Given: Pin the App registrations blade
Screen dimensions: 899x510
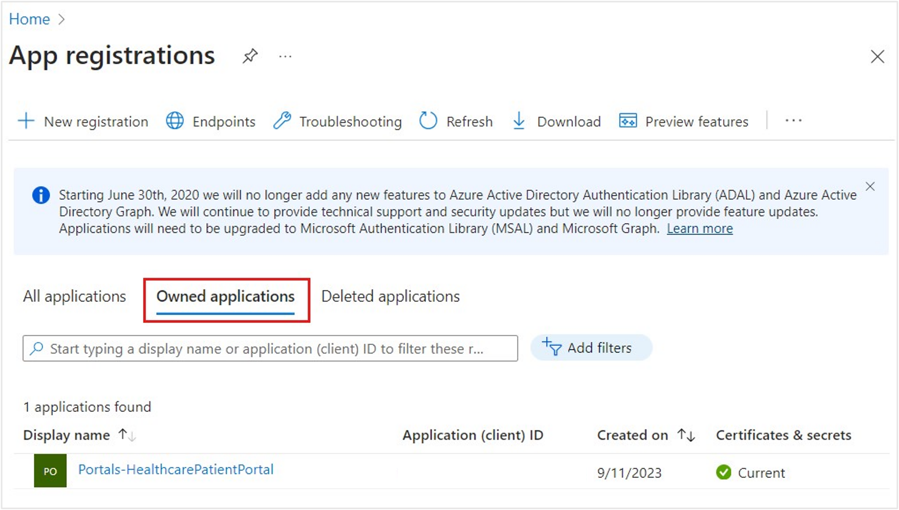Looking at the screenshot, I should 250,56.
